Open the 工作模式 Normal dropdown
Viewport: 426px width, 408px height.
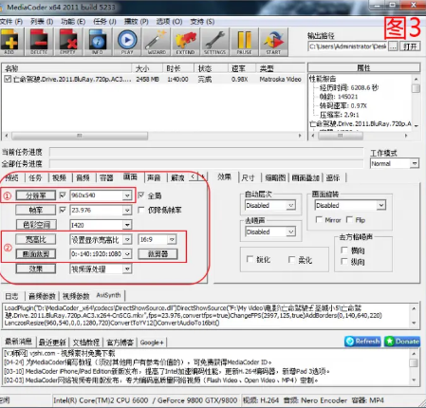coord(414,163)
